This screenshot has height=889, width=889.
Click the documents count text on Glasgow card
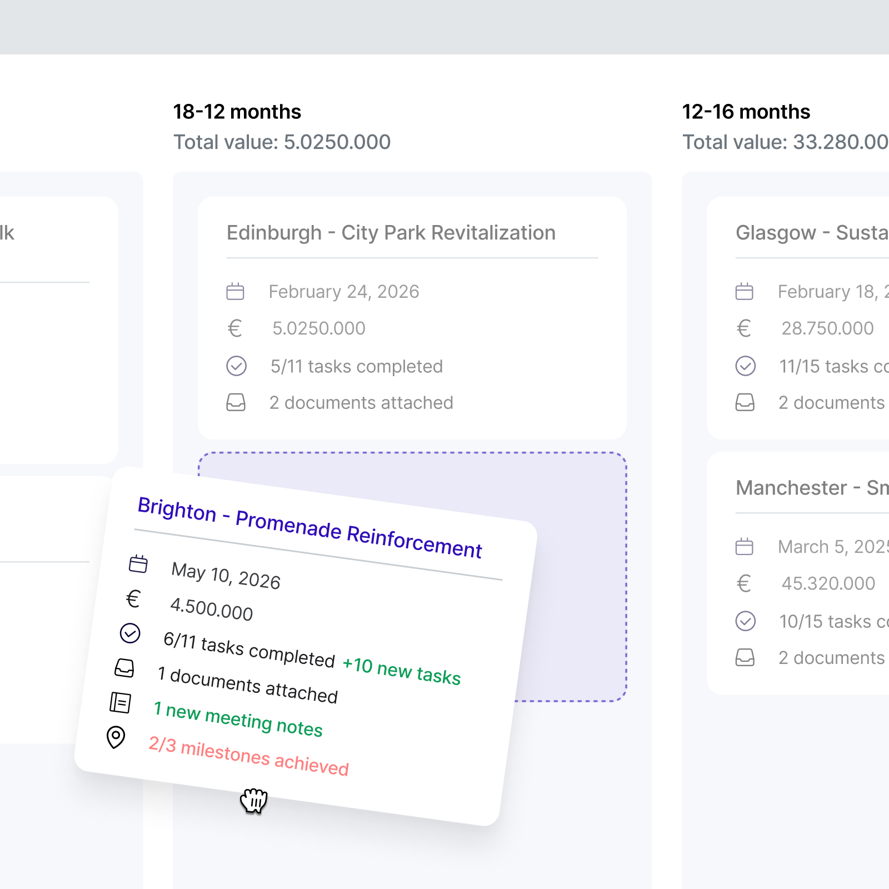pos(832,403)
